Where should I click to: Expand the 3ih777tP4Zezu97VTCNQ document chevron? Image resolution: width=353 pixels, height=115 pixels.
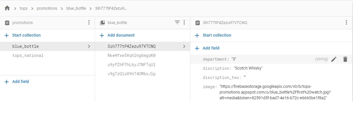click(x=184, y=46)
